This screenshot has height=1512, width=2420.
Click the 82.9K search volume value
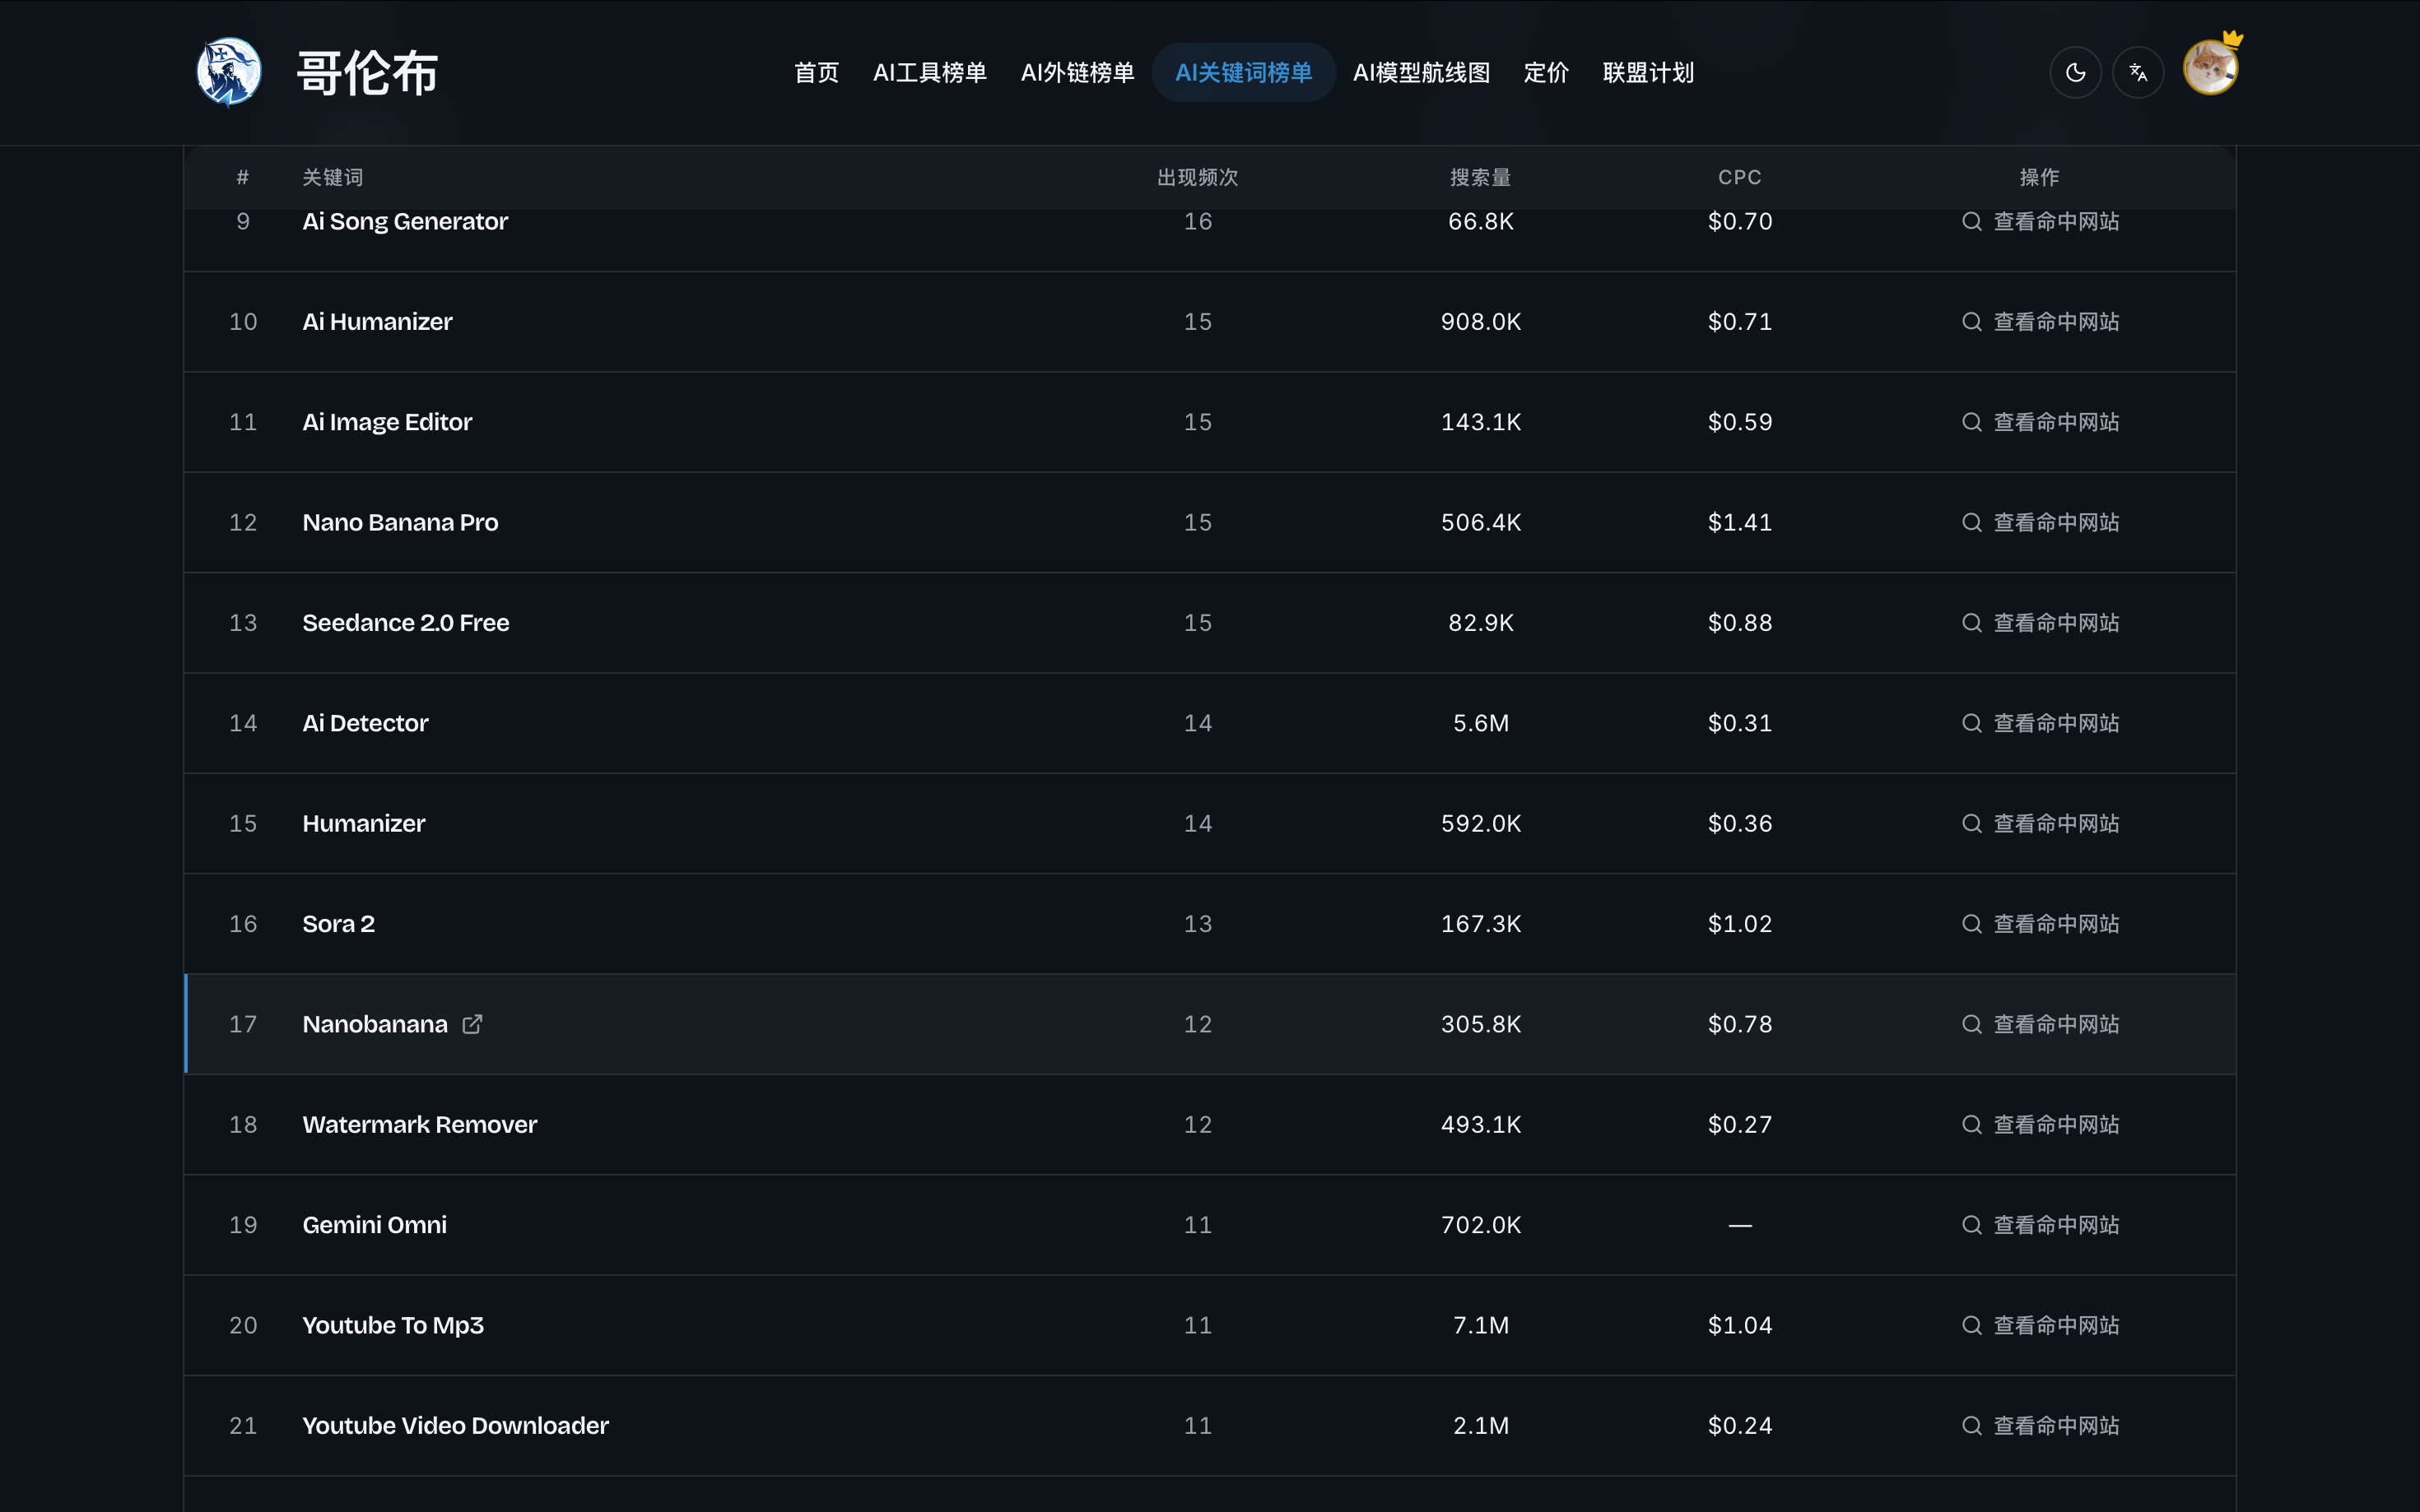click(1481, 623)
